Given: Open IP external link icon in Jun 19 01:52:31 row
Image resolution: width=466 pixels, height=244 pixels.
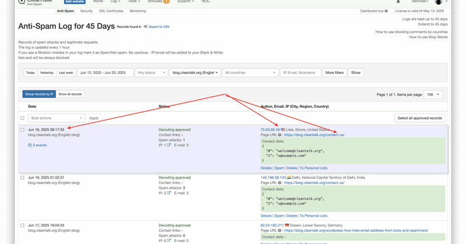Looking at the screenshot, I should (169, 193).
